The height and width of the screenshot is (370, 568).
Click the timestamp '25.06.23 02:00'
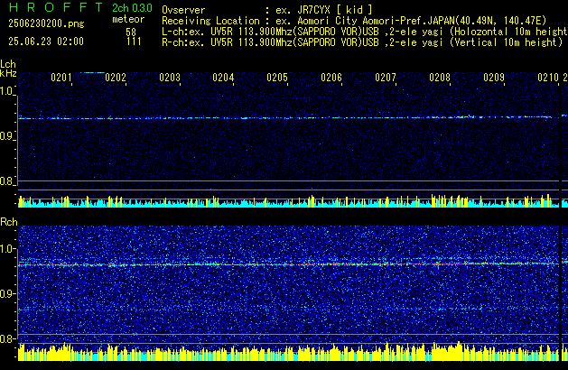click(x=46, y=42)
